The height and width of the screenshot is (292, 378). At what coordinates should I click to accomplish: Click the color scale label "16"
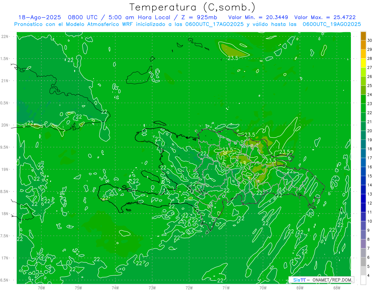coord(370,167)
